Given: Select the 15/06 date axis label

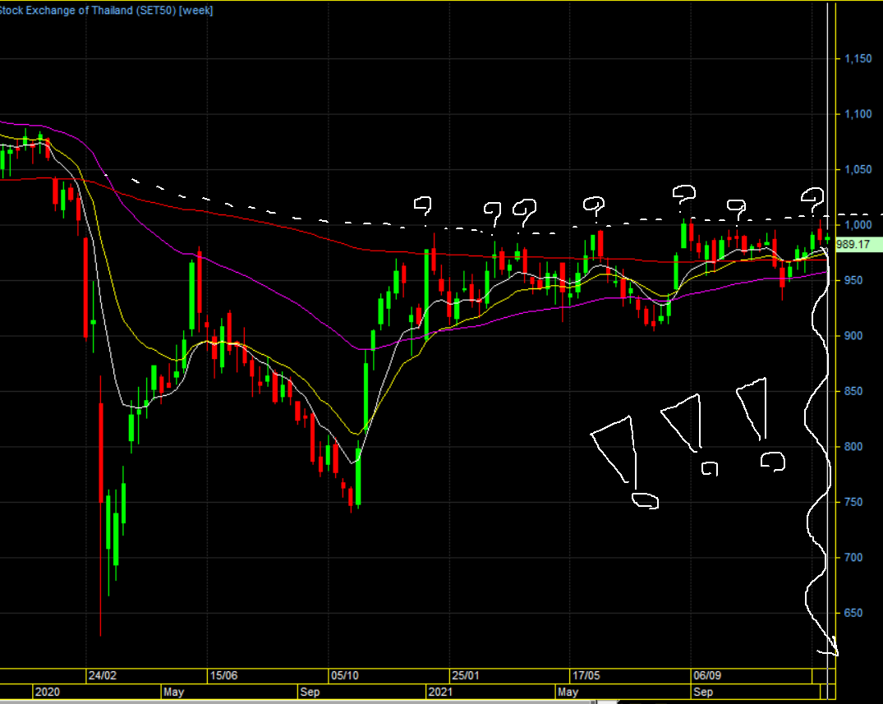Looking at the screenshot, I should tap(223, 675).
